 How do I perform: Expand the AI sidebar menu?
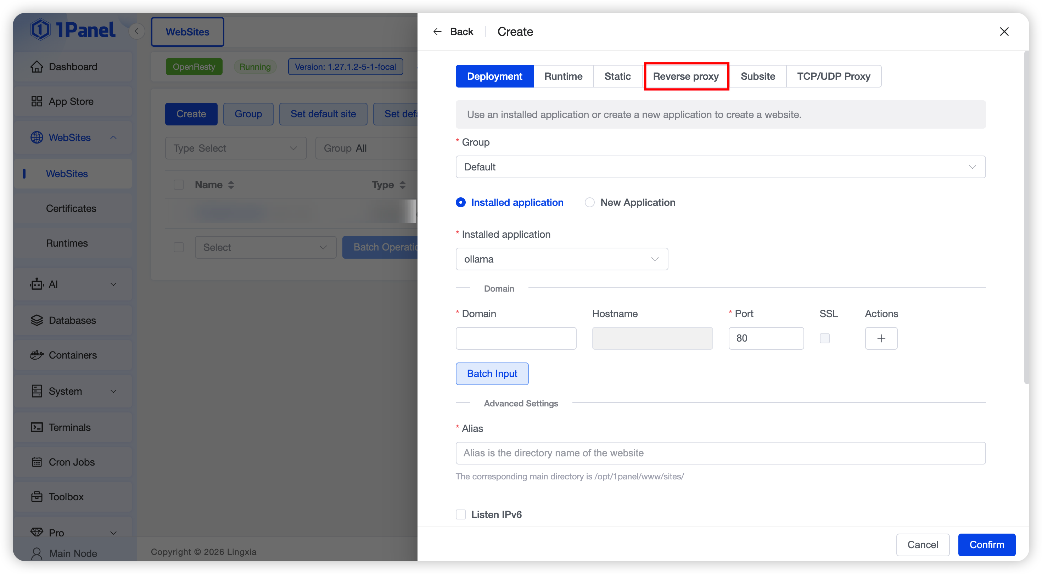point(73,285)
